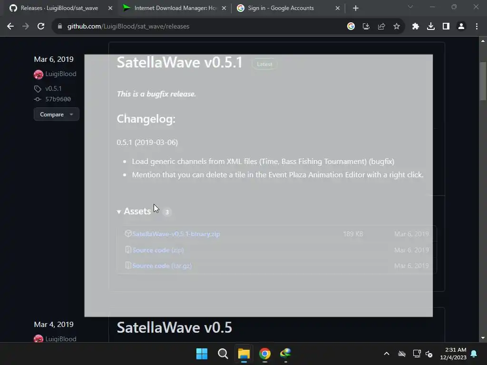Open the LuigiBlood author link for Mar 4
The height and width of the screenshot is (365, 487).
(x=61, y=339)
